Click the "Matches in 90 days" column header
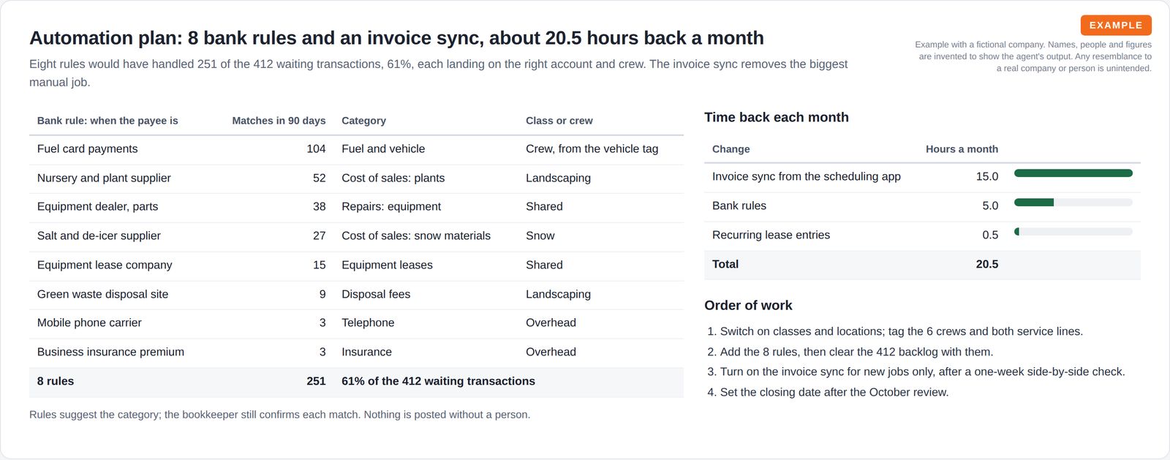This screenshot has width=1170, height=460. [279, 121]
